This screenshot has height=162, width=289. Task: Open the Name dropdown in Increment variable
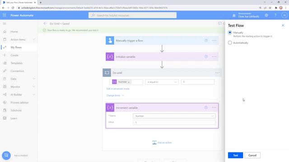pyautogui.click(x=174, y=116)
